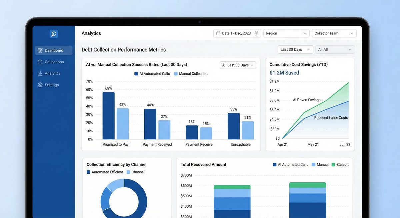Image resolution: width=400 pixels, height=218 pixels.
Task: Click the app logo in sidebar
Action: (x=54, y=34)
